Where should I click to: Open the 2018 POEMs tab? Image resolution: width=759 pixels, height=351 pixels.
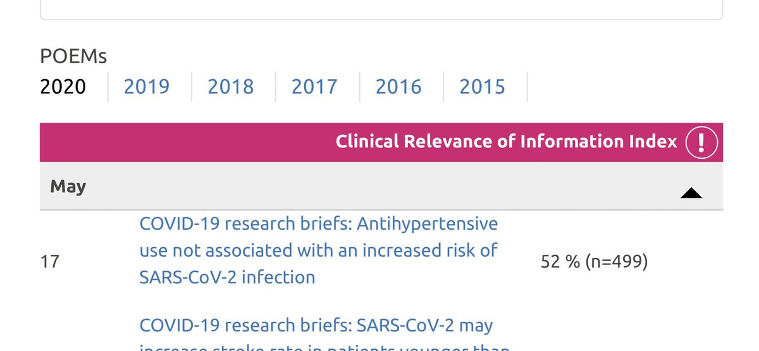pyautogui.click(x=231, y=86)
